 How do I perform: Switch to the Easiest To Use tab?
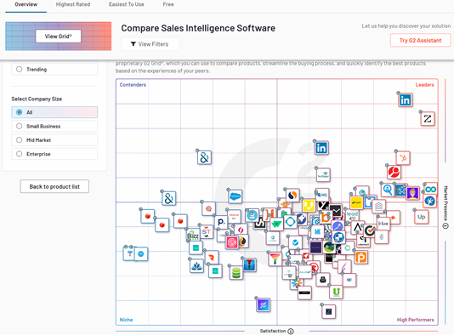click(x=127, y=4)
